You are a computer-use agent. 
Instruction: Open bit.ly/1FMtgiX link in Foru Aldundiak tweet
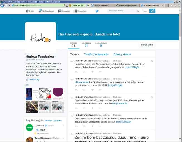tap(132, 67)
